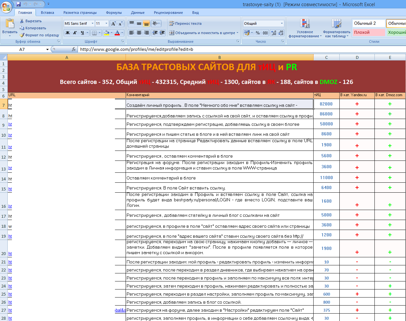Image resolution: width=406 pixels, height=321 pixels.
Task: Toggle Перенос текста wrap text
Action: [x=185, y=23]
